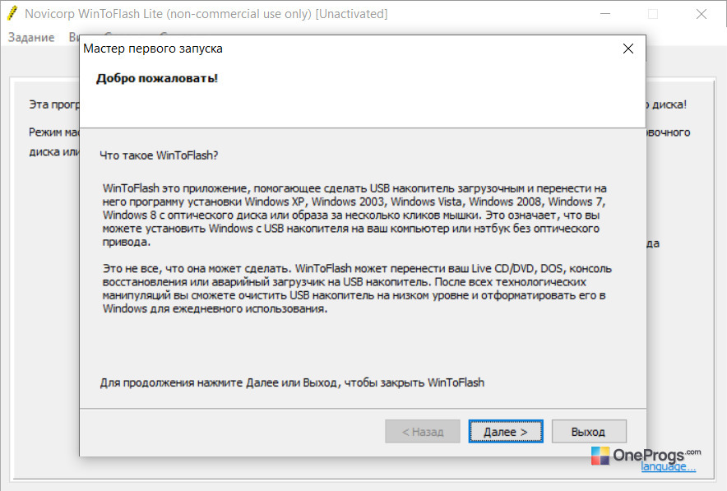This screenshot has width=727, height=491.
Task: Open the language... link
Action: click(x=668, y=467)
